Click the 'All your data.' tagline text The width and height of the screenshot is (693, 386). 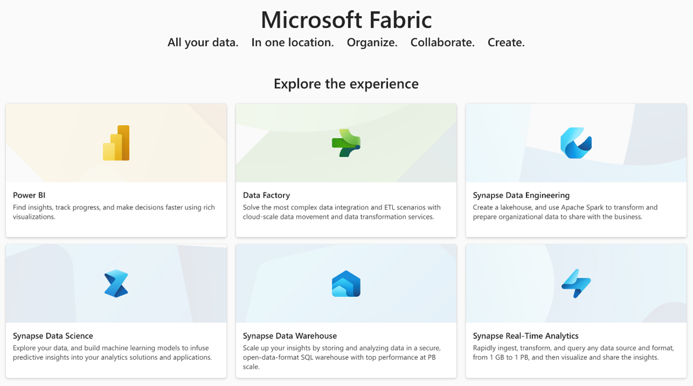point(203,43)
